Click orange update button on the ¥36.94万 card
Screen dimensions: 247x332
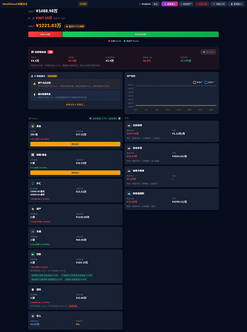click(75, 173)
